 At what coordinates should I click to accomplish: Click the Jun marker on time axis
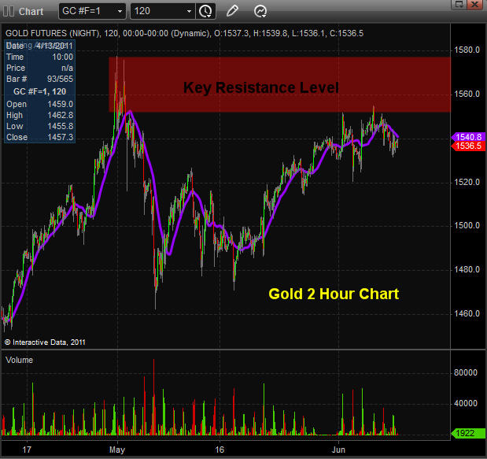point(340,449)
